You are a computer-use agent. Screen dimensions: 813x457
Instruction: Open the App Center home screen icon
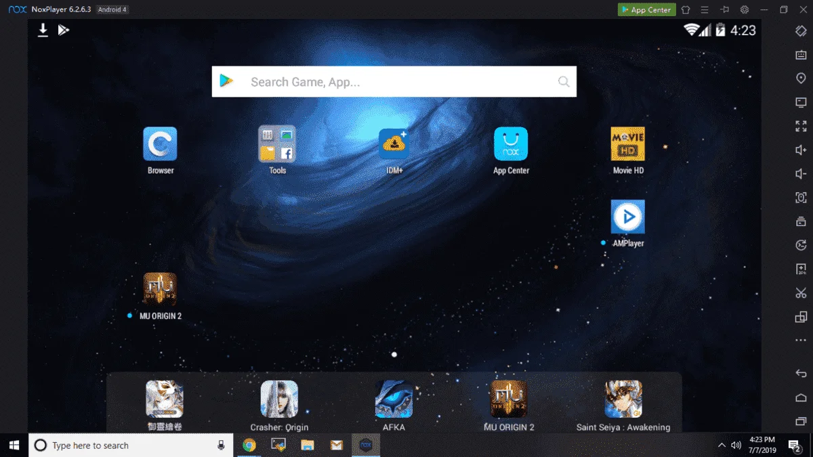pyautogui.click(x=511, y=144)
